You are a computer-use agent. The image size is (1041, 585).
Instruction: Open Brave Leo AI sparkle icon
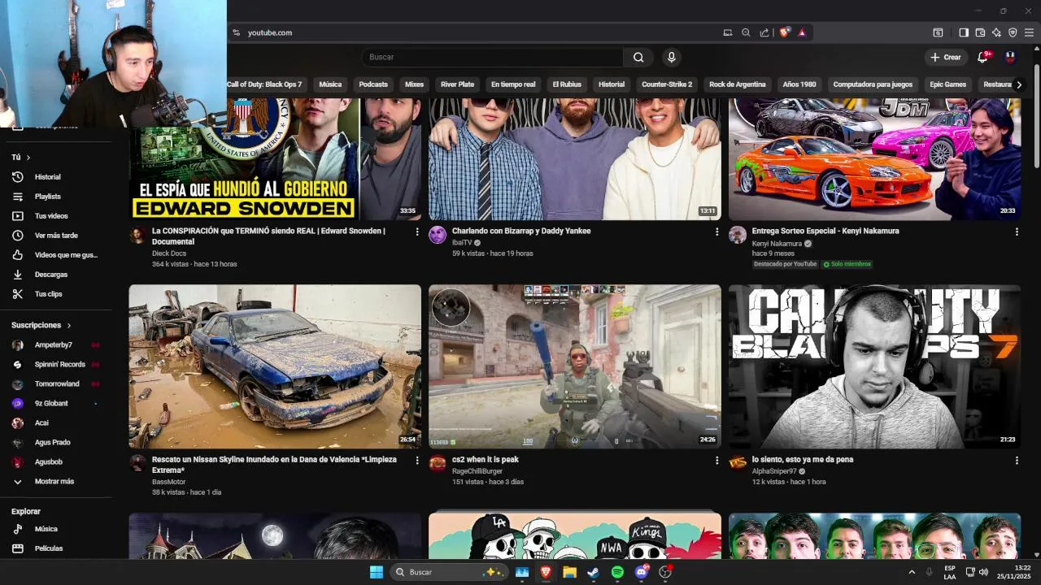click(996, 32)
